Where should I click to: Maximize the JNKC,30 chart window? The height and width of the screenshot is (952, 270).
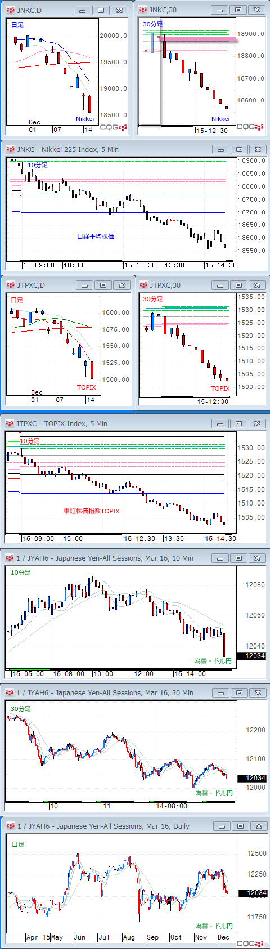click(x=238, y=10)
